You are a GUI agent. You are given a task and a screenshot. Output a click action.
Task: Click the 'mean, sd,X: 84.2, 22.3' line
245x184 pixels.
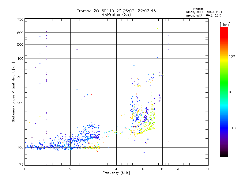(204, 15)
